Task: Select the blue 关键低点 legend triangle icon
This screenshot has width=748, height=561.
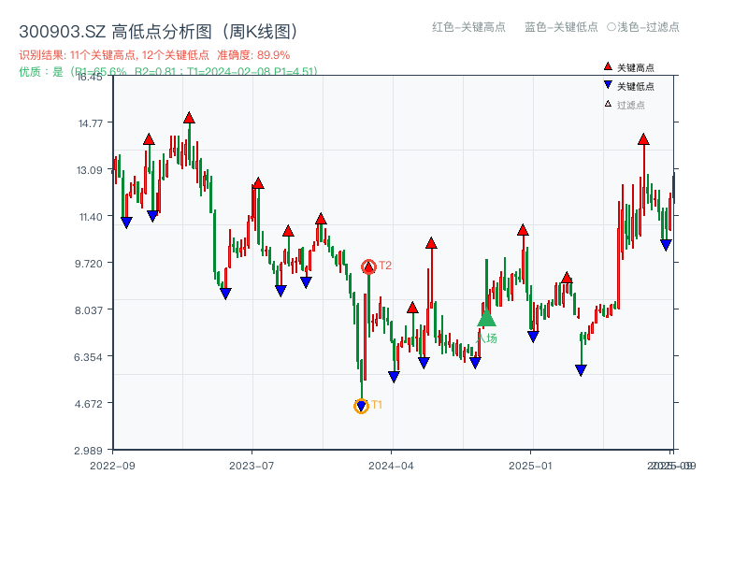Action: pyautogui.click(x=608, y=83)
